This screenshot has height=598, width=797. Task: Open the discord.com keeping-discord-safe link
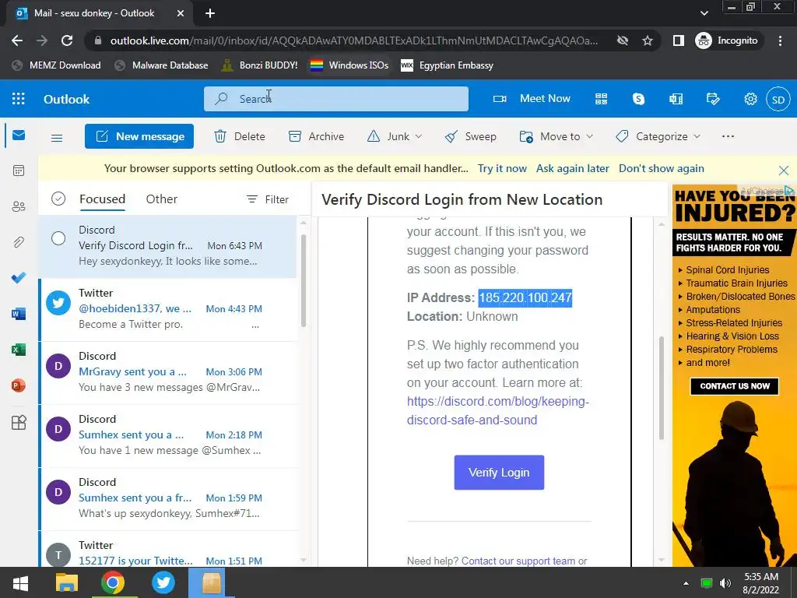[497, 411]
